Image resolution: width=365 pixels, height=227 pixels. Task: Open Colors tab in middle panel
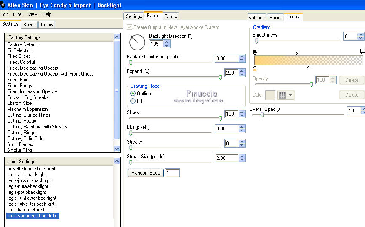click(171, 16)
